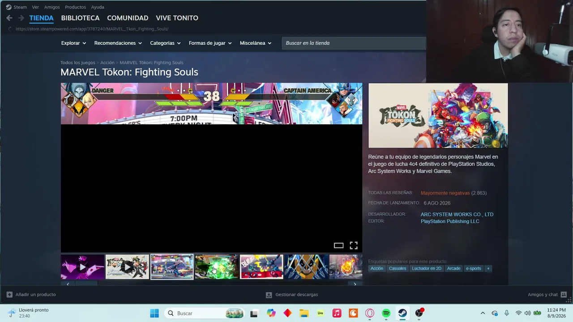Viewport: 573px width, 322px height.
Task: Select the BUMP comic screenshot thumbnail
Action: (261, 267)
